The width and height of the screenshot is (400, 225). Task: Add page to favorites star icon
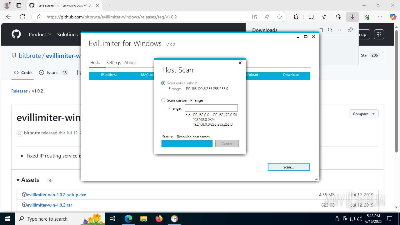[x=279, y=17]
